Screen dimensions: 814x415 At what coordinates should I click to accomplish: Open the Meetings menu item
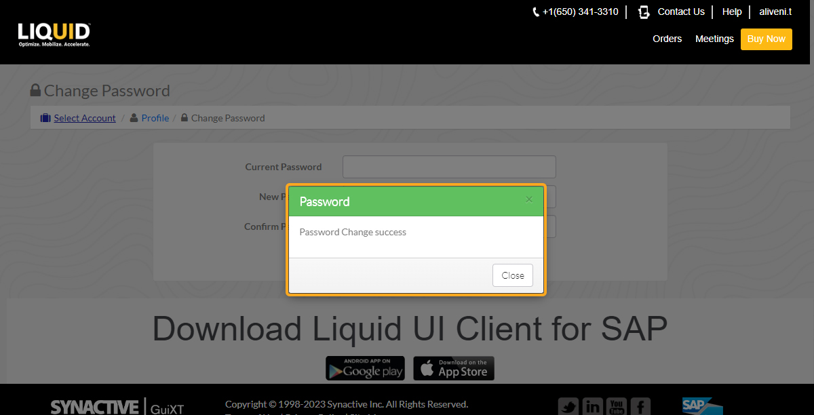point(714,39)
